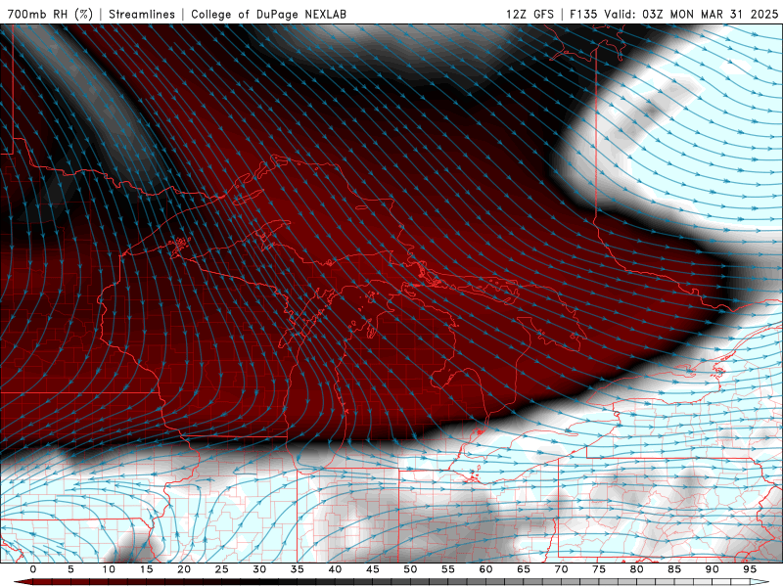Viewport: 783px width, 587px height.
Task: Click the '80' colorbar scale label
Action: coord(636,569)
